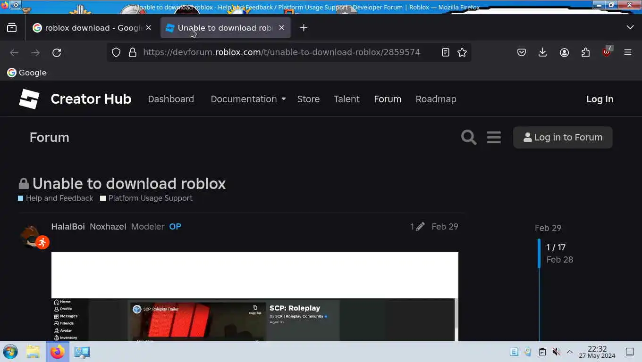The height and width of the screenshot is (362, 642).
Task: Open the desktop manager taskbar icon
Action: (82, 352)
